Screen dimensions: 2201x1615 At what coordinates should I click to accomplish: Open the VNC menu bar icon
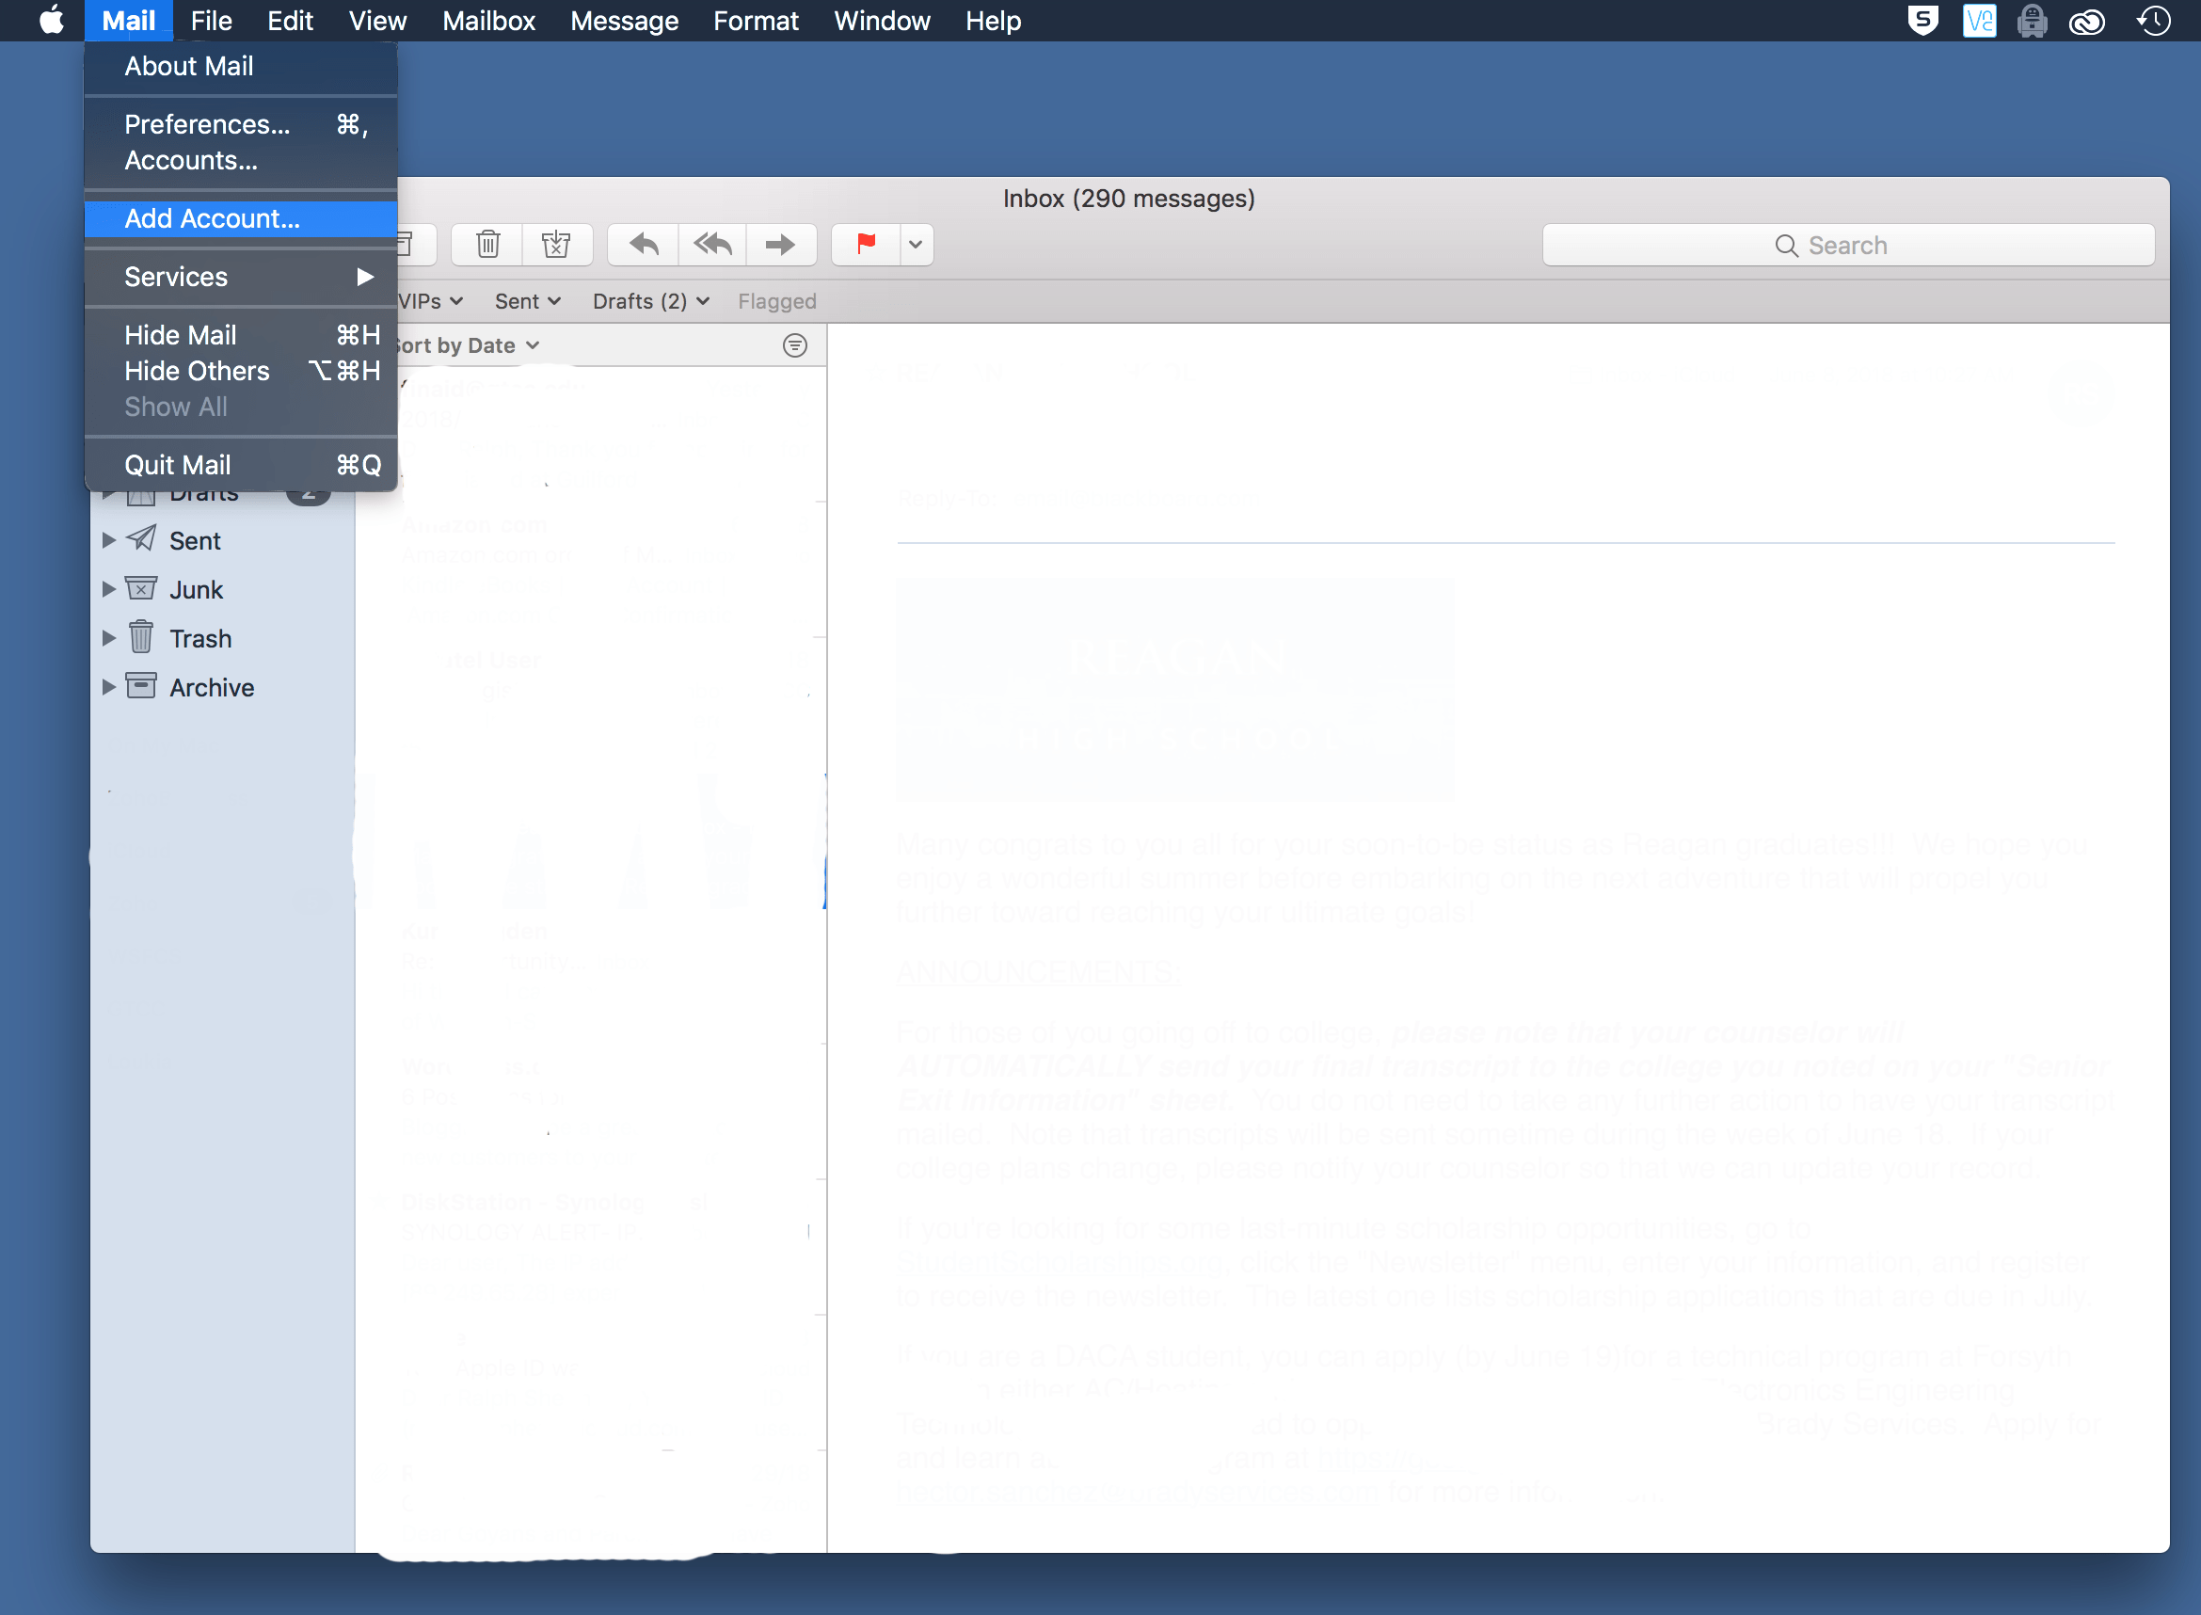click(x=1979, y=21)
